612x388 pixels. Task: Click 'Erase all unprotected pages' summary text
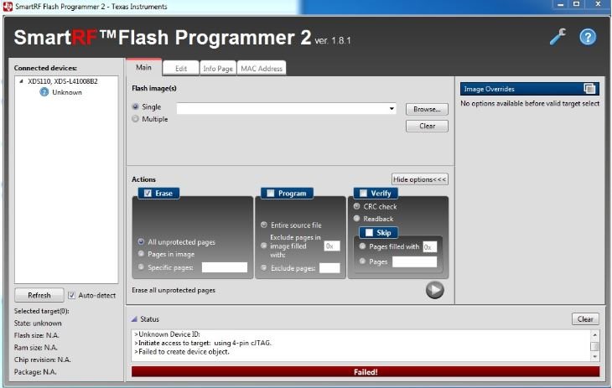click(x=174, y=290)
